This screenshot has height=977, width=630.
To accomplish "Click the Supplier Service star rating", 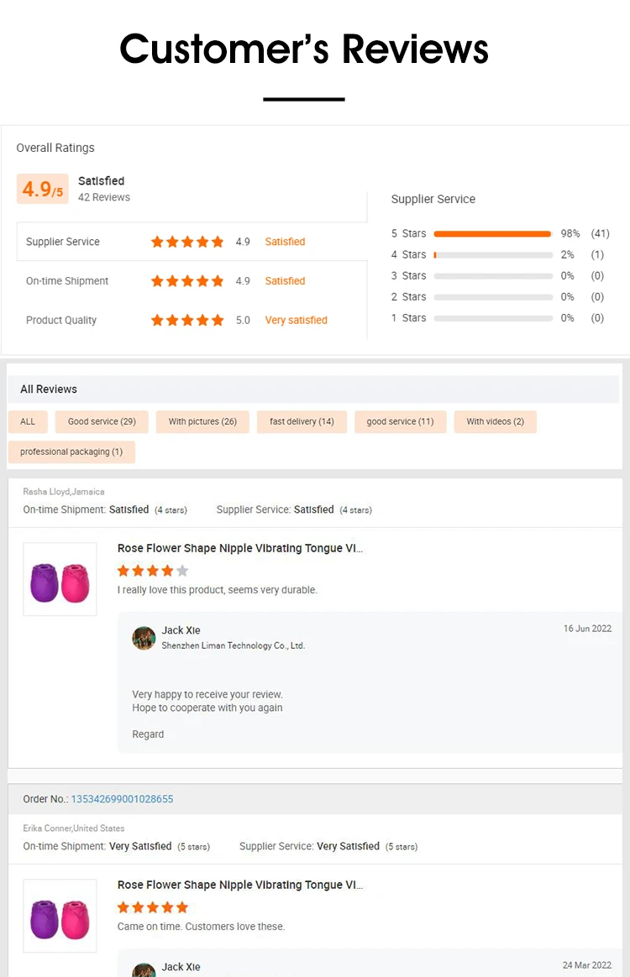I will (187, 242).
